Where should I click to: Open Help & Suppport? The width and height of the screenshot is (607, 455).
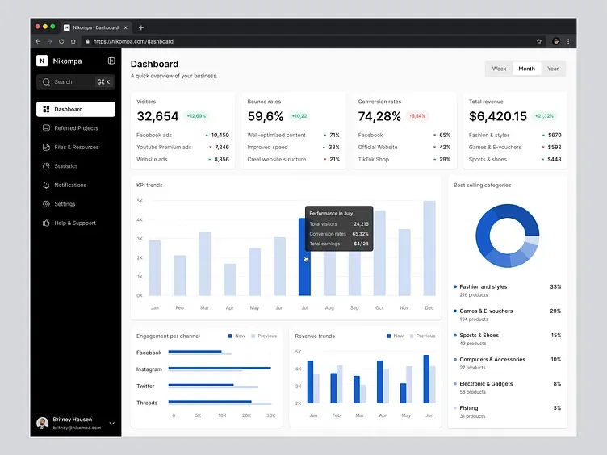(x=76, y=223)
